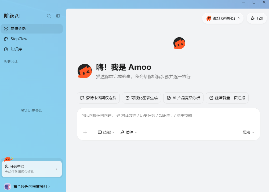Screen dimensions: 269x192
Task: Click 完成任务得积分好礼 subtitle text
Action: (19, 172)
